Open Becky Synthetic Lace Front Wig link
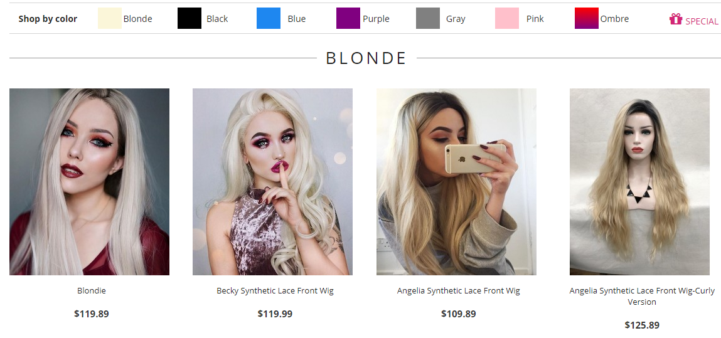 (x=275, y=291)
